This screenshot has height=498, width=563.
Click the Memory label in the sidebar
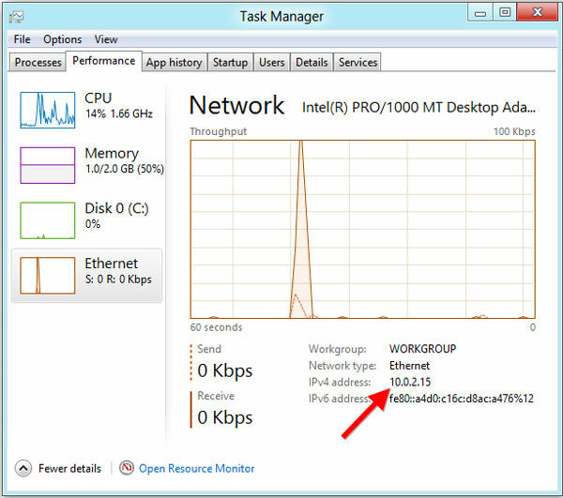(112, 153)
